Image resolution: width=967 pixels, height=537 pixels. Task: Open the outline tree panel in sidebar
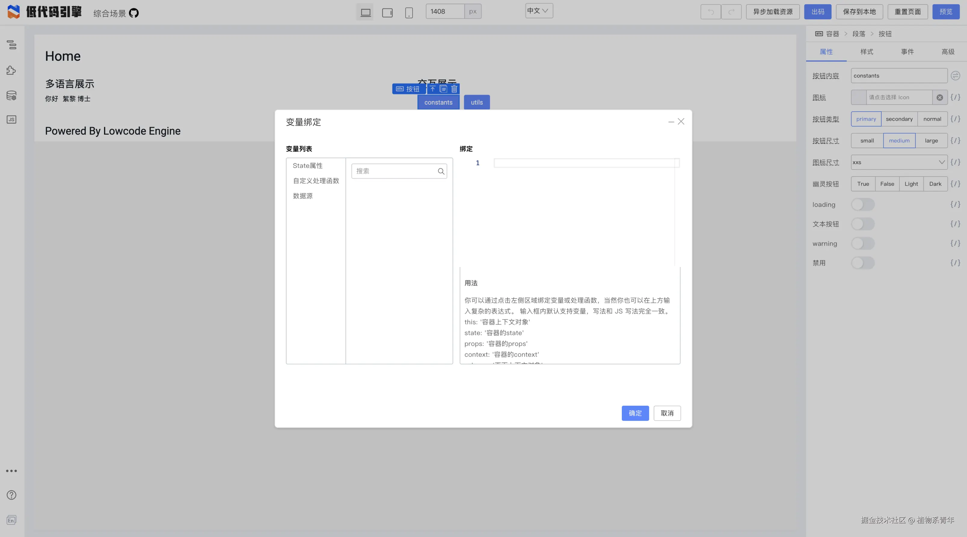click(12, 45)
